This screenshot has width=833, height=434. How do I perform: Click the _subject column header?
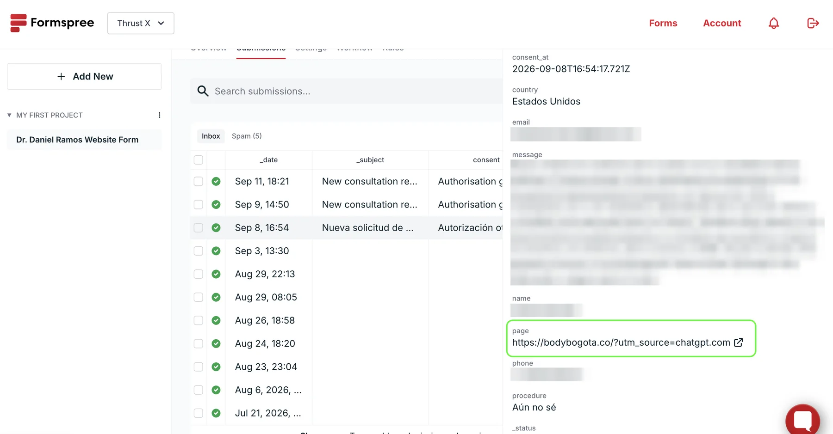pyautogui.click(x=370, y=160)
